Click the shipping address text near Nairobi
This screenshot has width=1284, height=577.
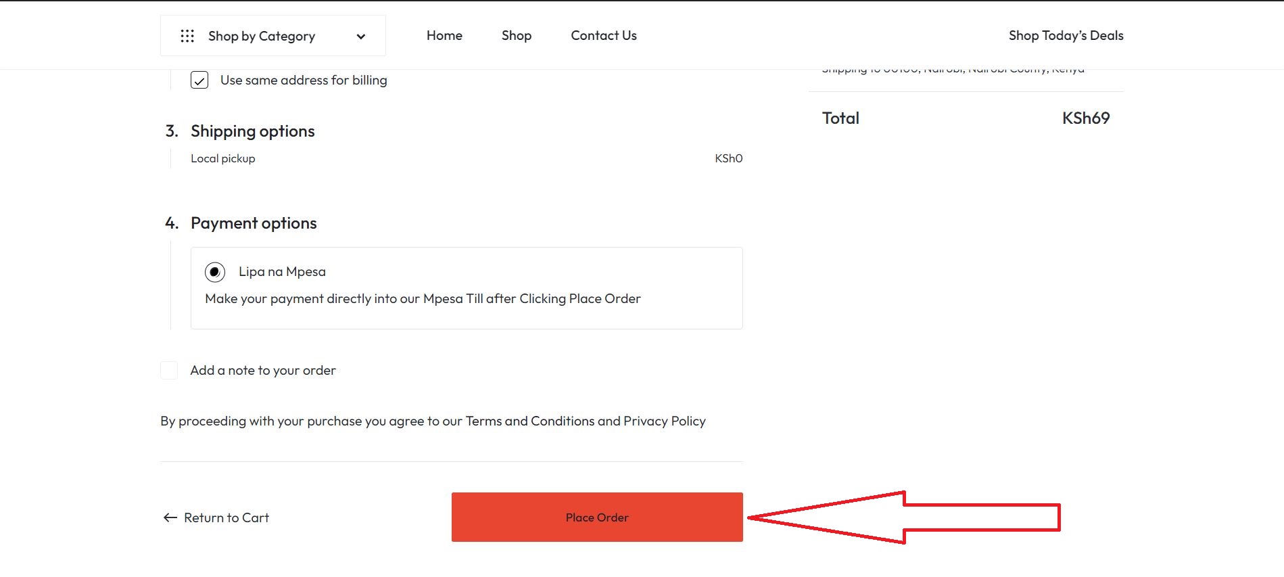pos(953,68)
